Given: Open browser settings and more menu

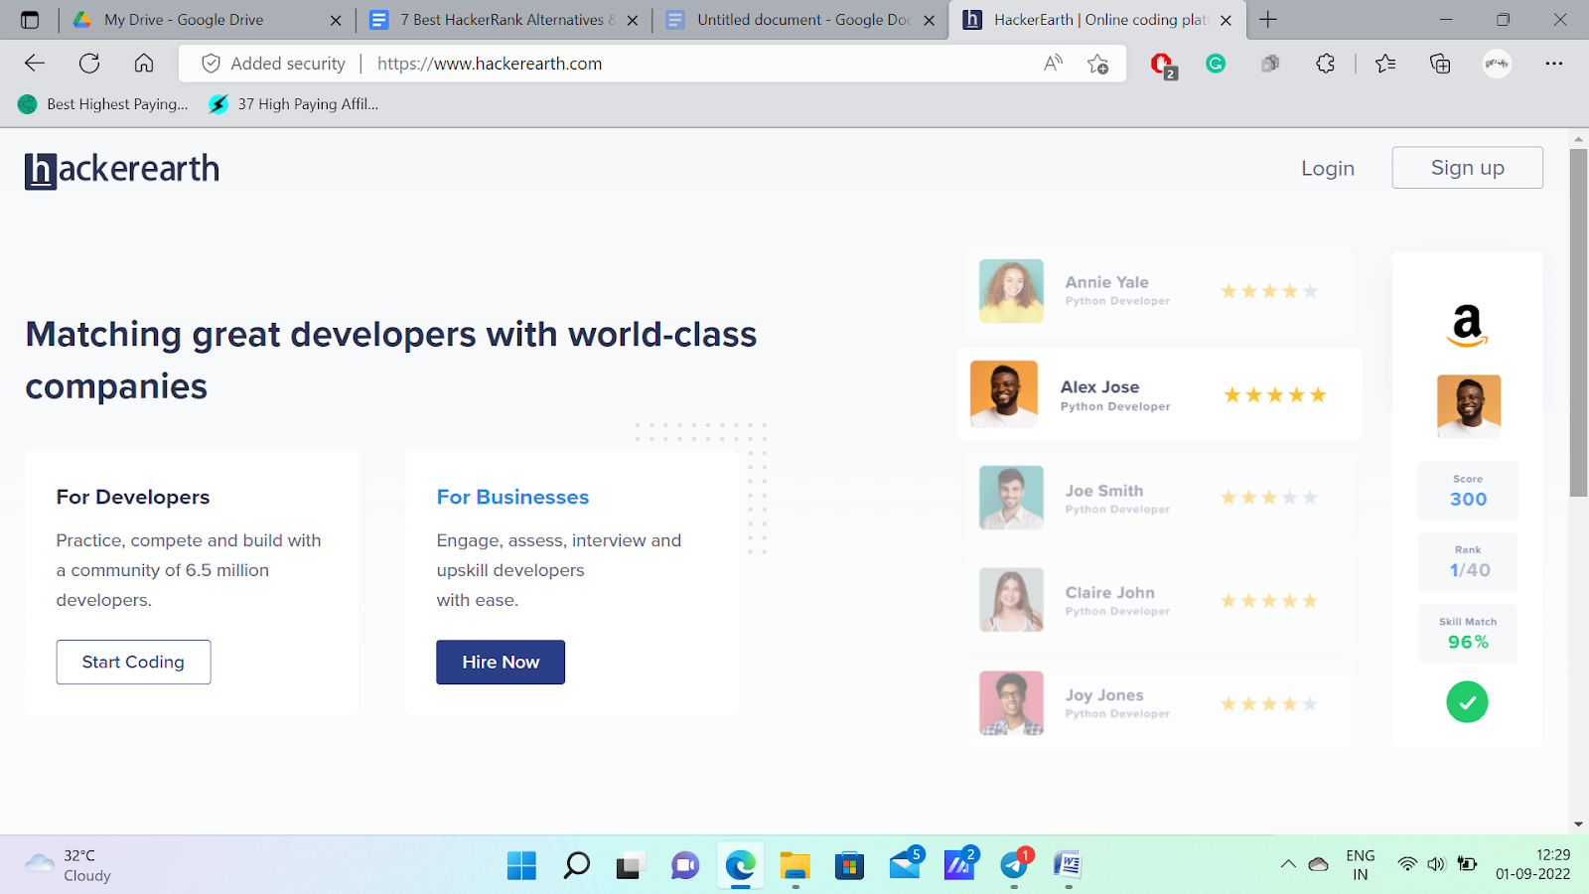Looking at the screenshot, I should click(x=1554, y=64).
